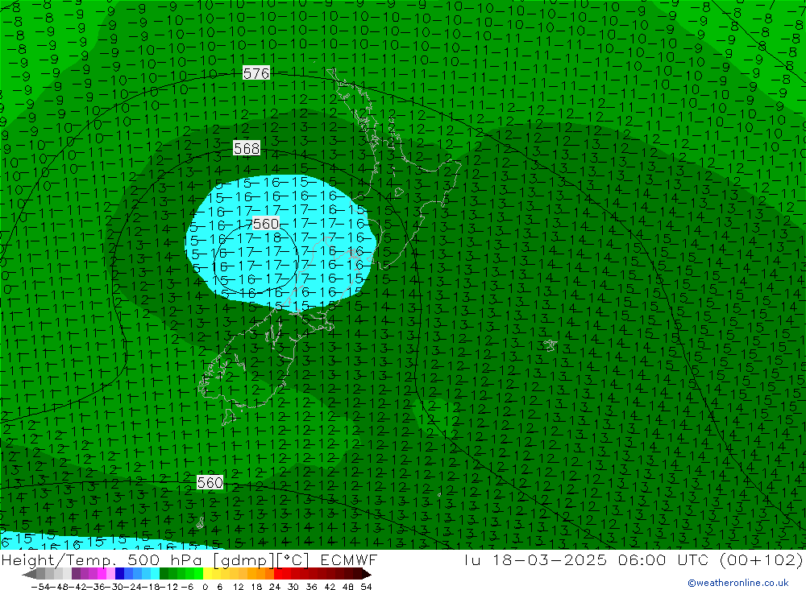Open the weatheronline.co.uk credit link
Screen dimensions: 806x590
click(x=738, y=583)
